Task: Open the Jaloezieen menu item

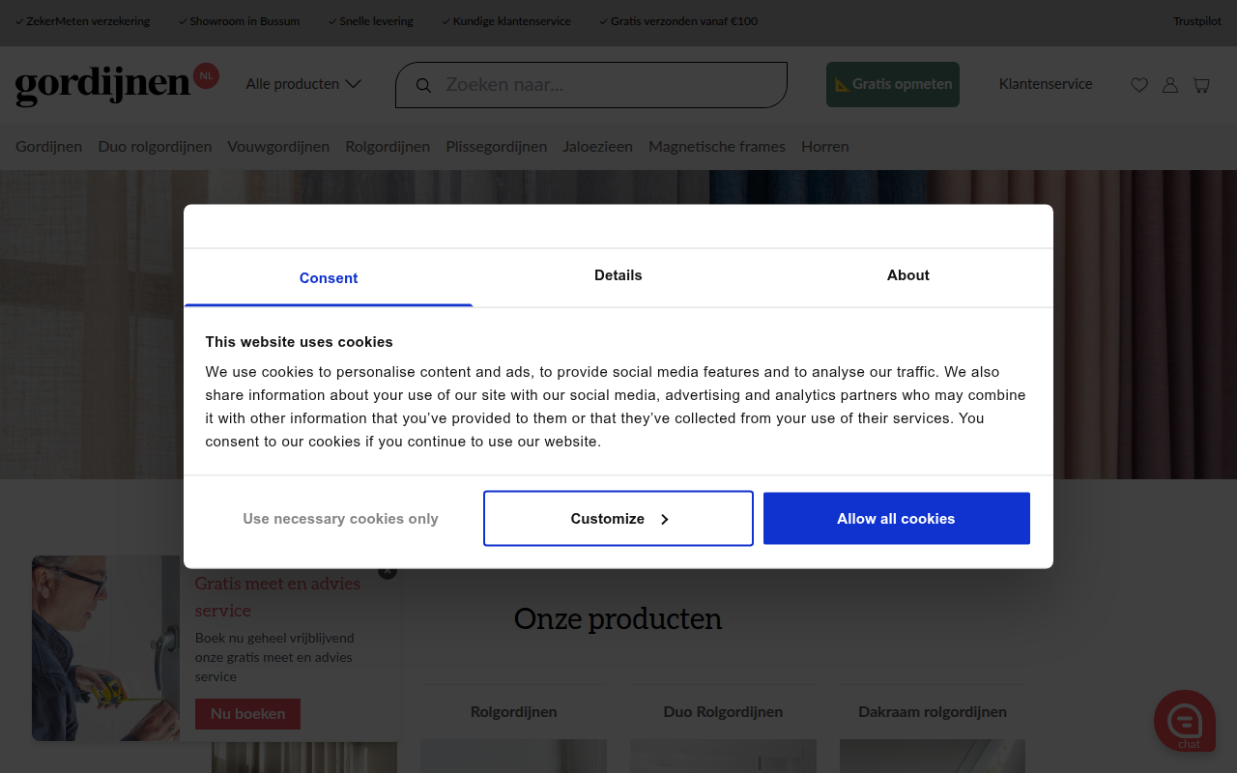Action: tap(598, 147)
